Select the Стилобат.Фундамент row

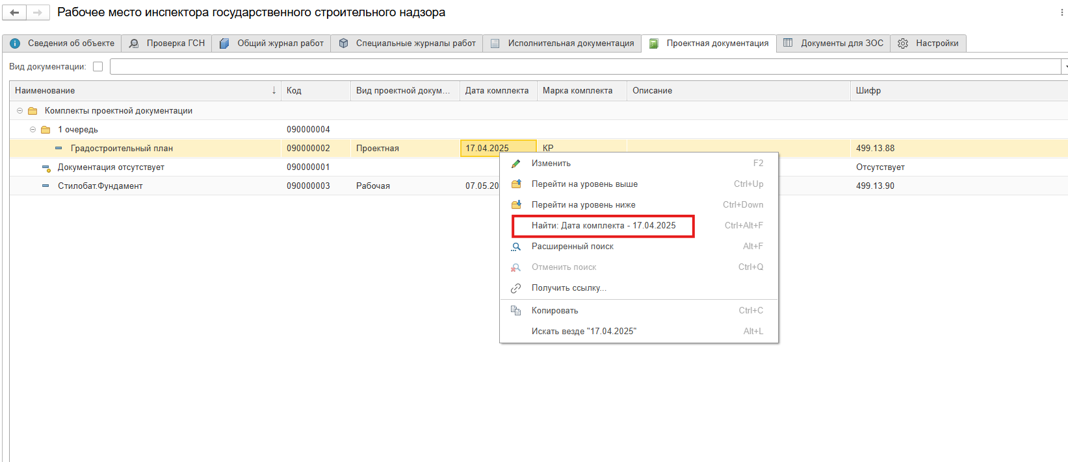pyautogui.click(x=100, y=186)
